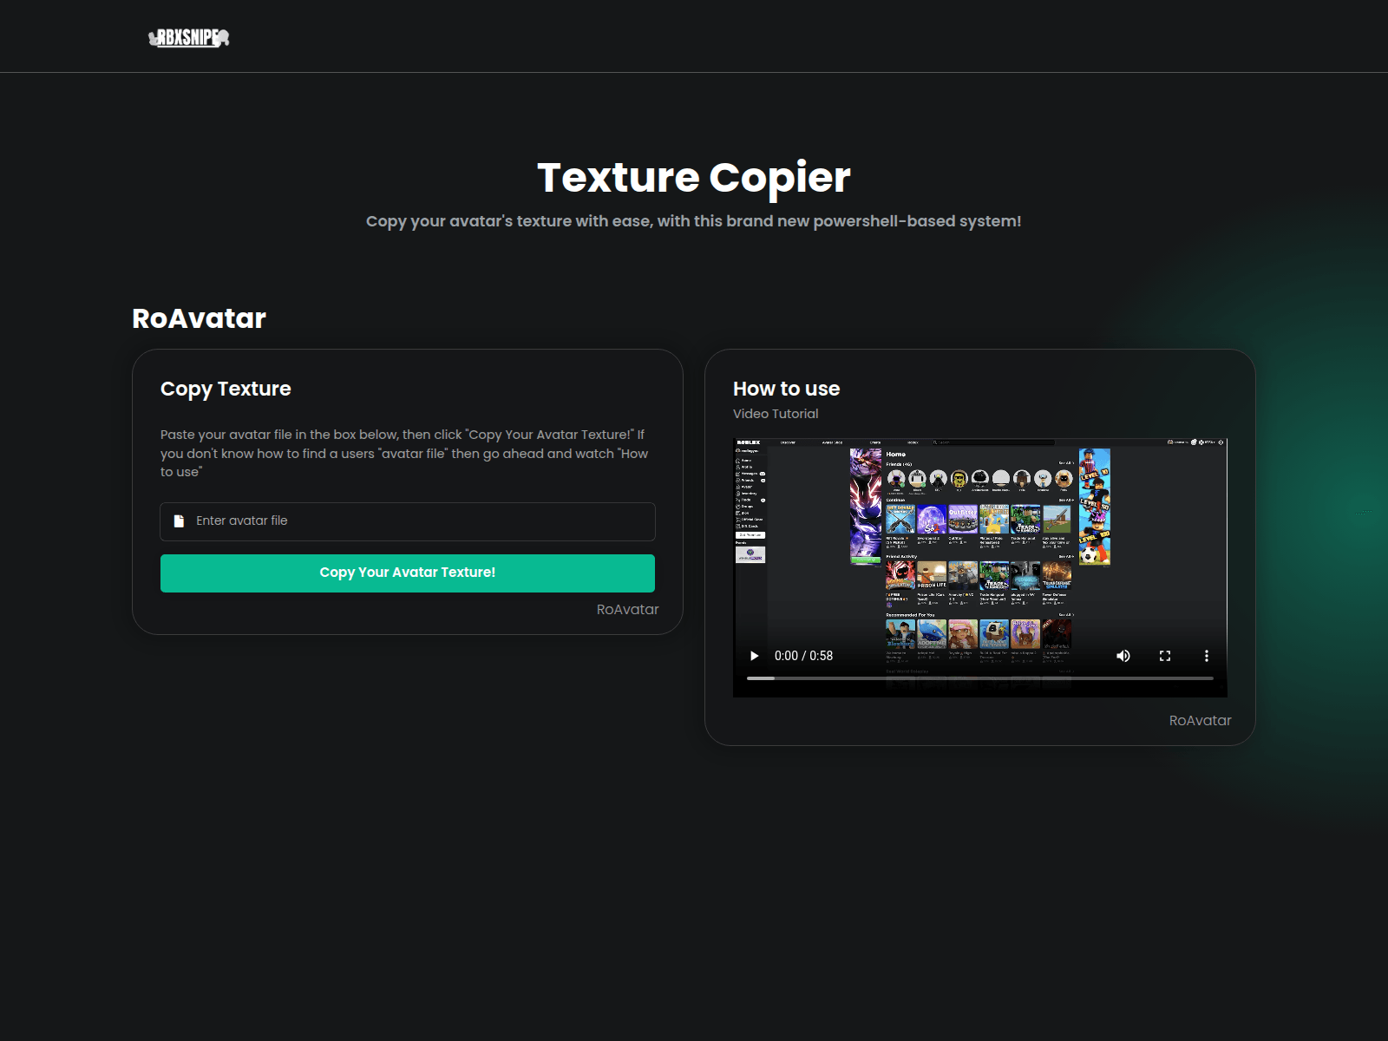Screen dimensions: 1388x1041
Task: Click the Video Tutorial subtitle
Action: [x=776, y=414]
